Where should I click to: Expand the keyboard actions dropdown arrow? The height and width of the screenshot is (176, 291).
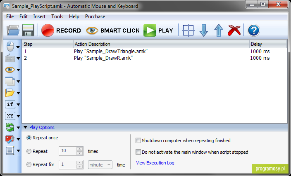coord(18,59)
